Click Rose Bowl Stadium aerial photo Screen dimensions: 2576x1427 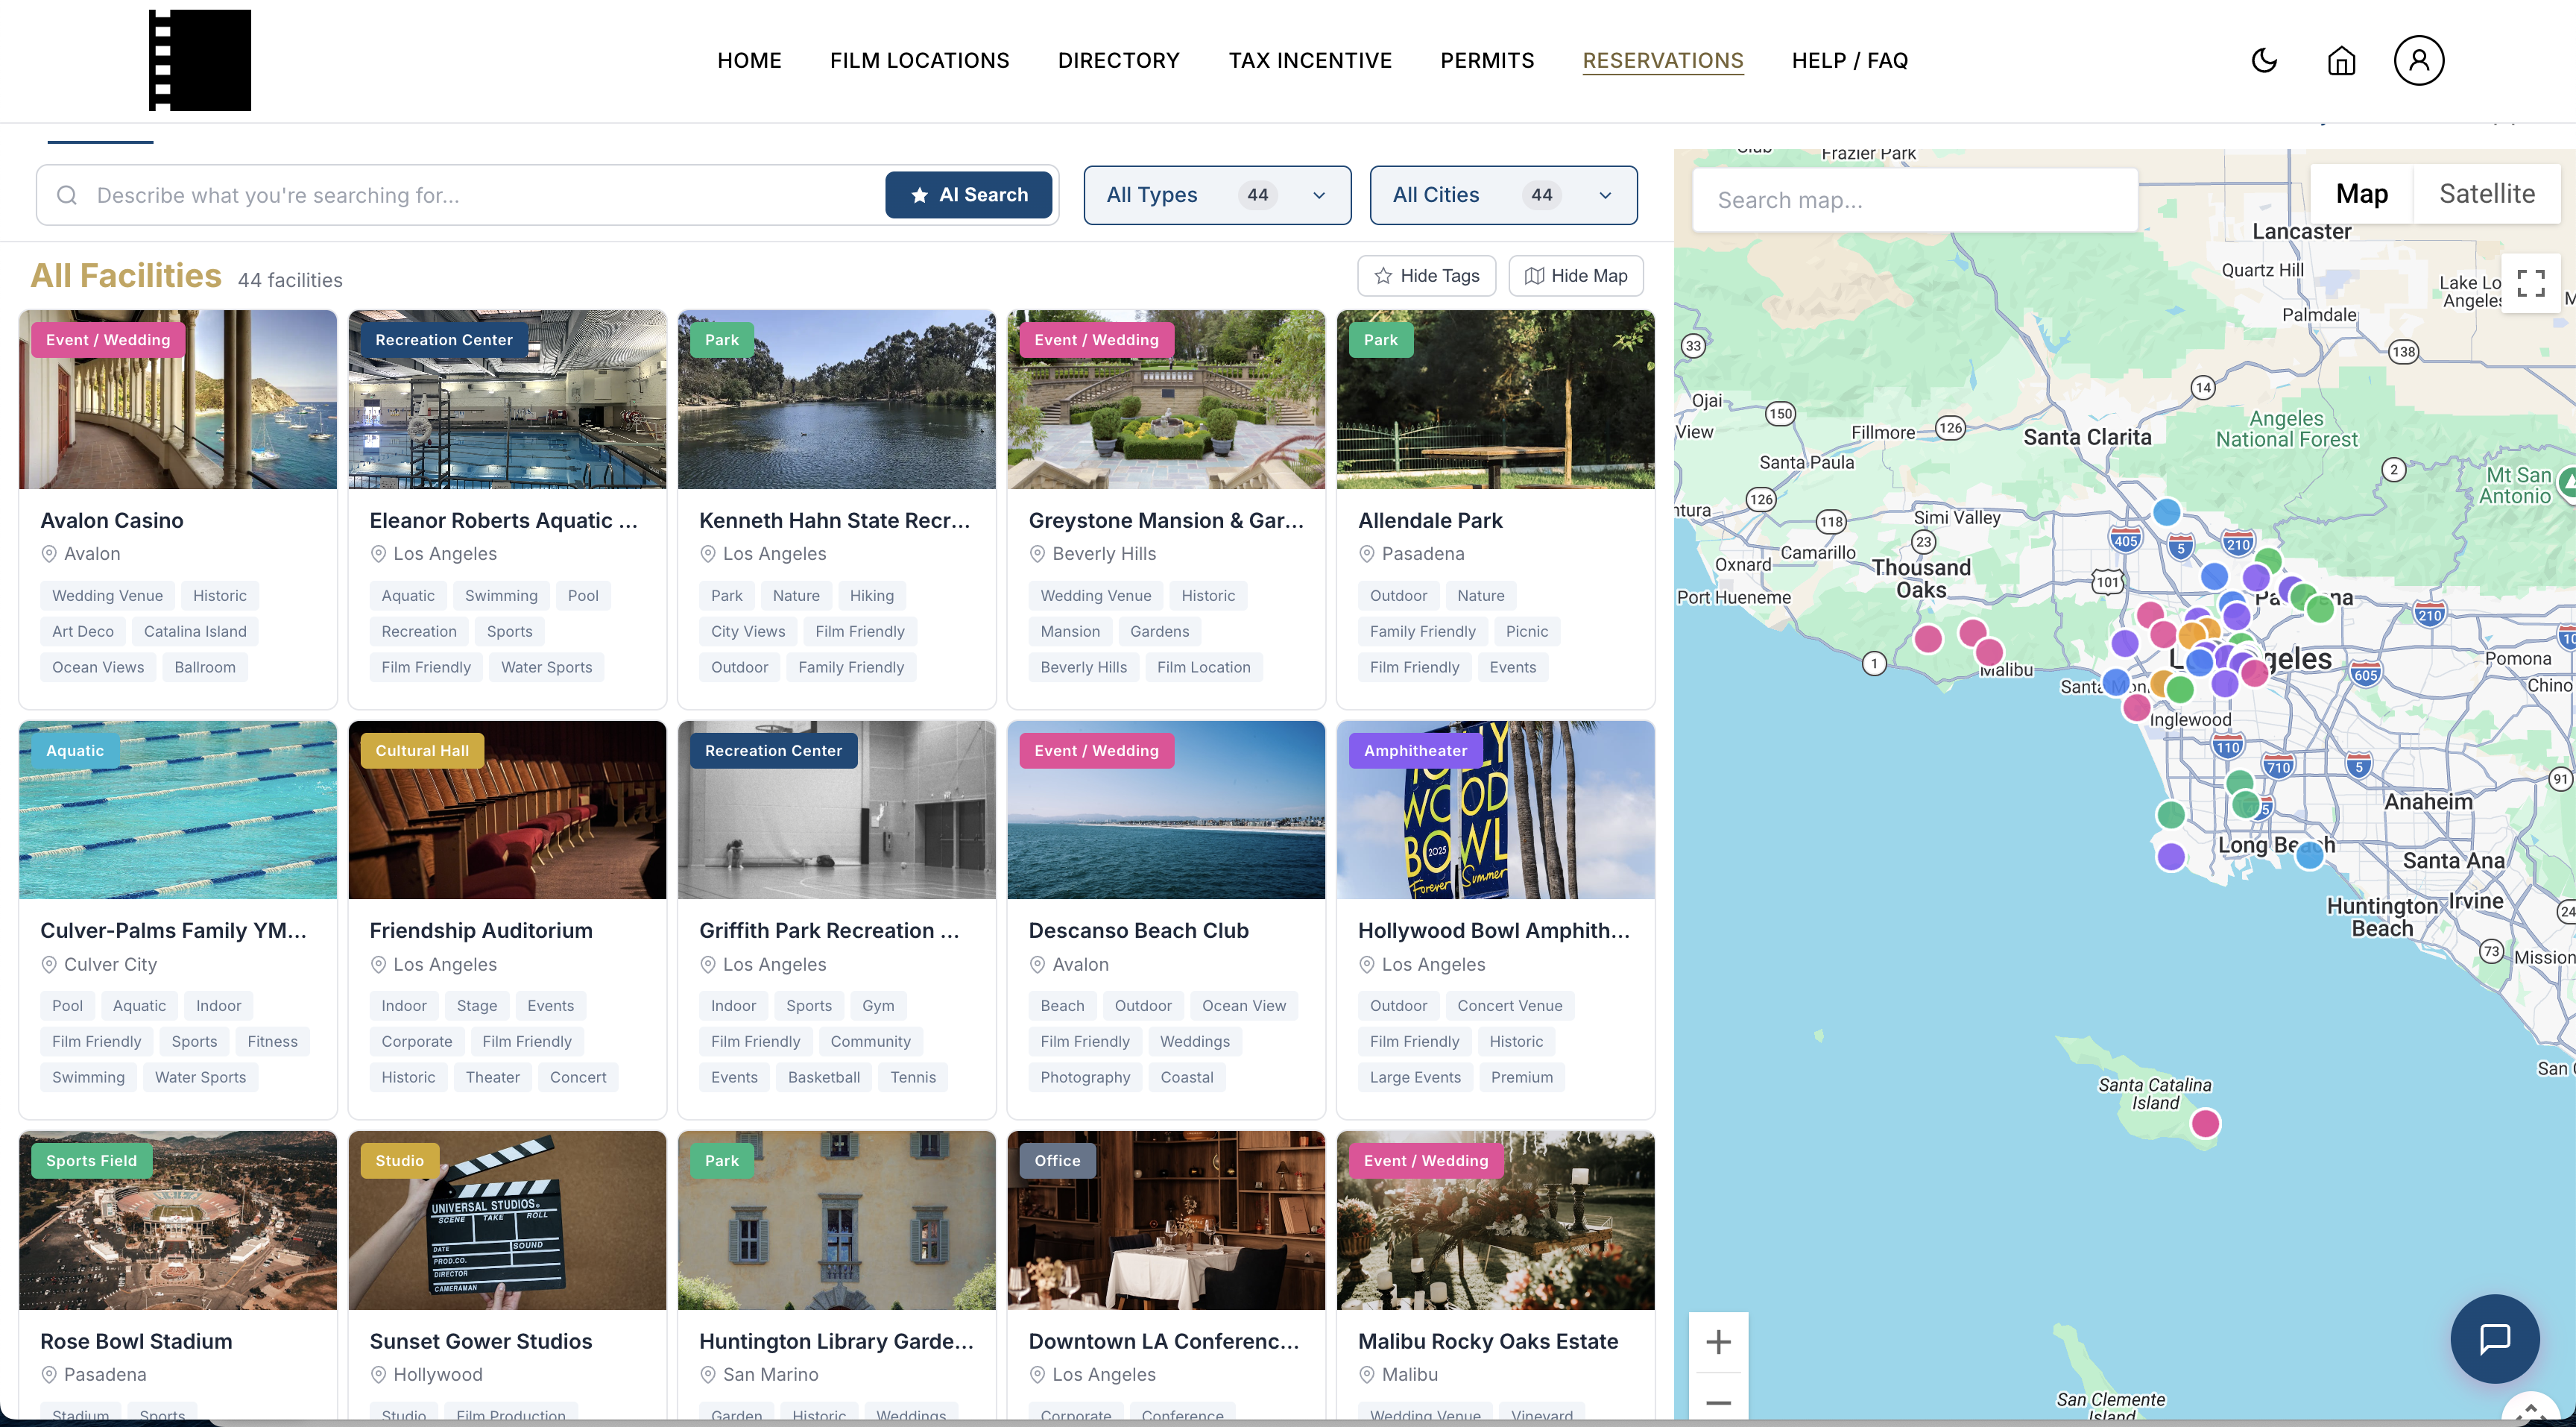[178, 1220]
